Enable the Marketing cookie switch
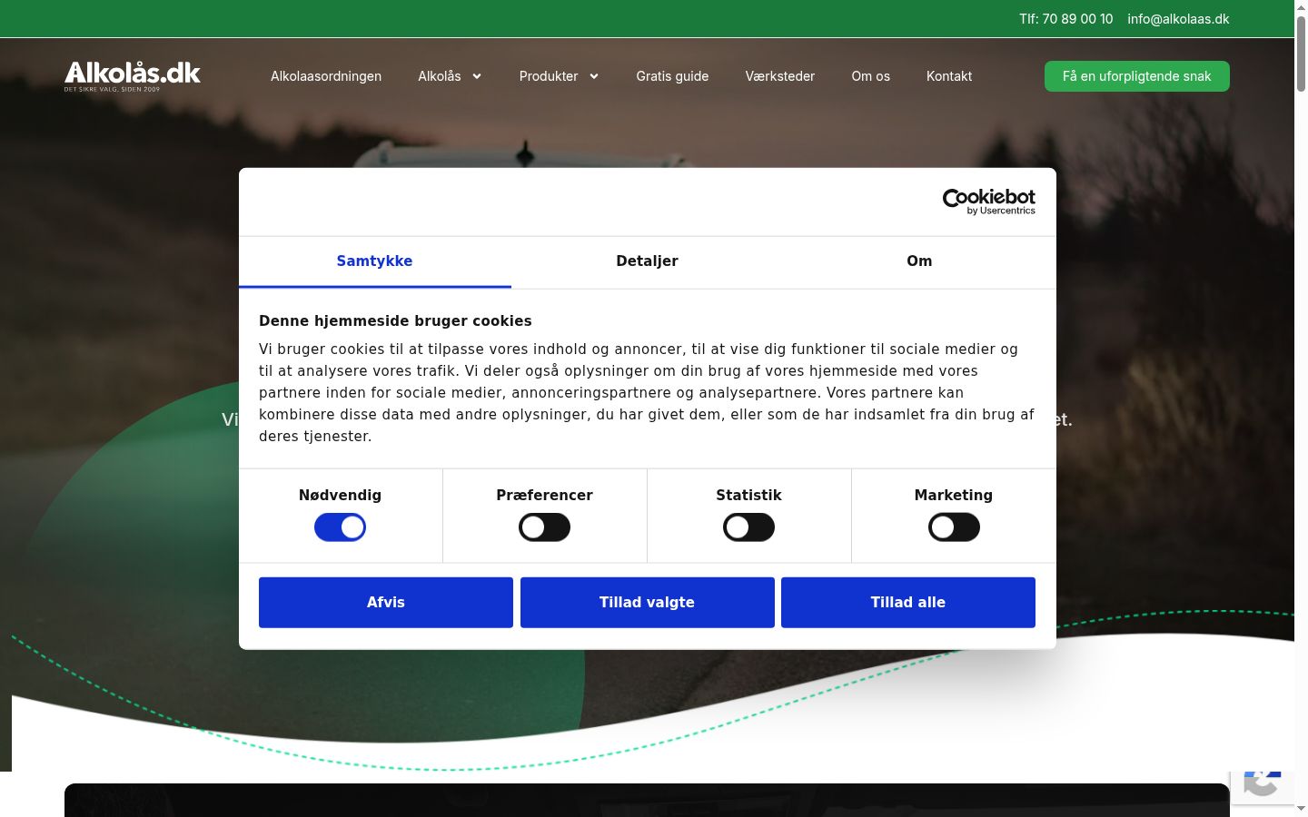The width and height of the screenshot is (1308, 817). click(x=954, y=527)
